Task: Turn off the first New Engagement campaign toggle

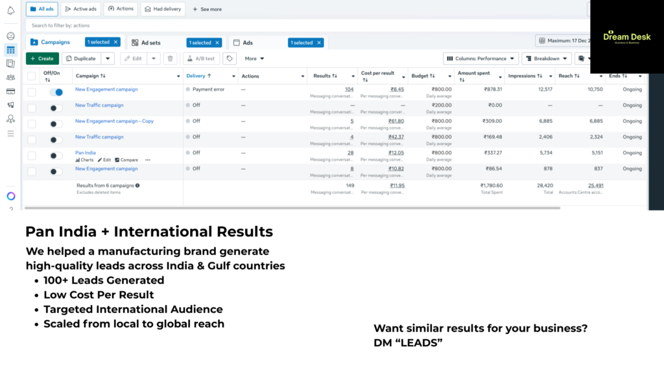Action: 56,93
